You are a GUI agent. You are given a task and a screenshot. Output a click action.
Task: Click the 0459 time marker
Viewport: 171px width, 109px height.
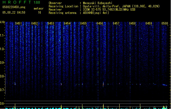click(x=149, y=23)
